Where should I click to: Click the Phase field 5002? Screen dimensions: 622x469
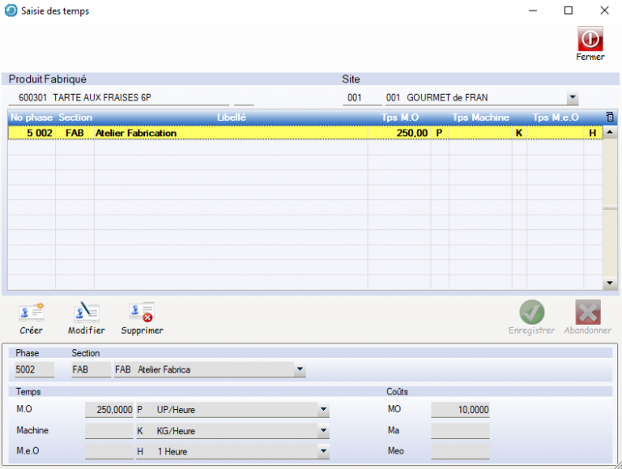coord(34,370)
